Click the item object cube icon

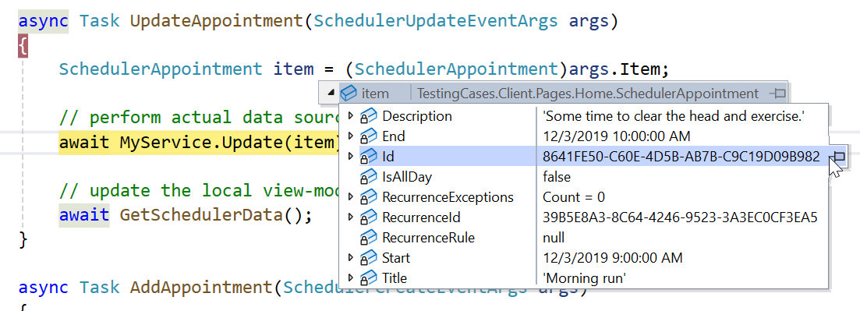click(x=349, y=94)
